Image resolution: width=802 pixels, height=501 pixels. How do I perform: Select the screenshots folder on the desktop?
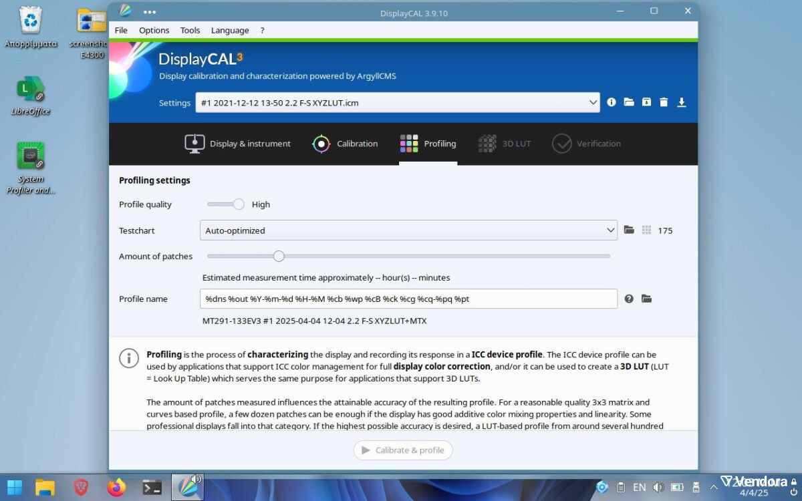(x=92, y=33)
